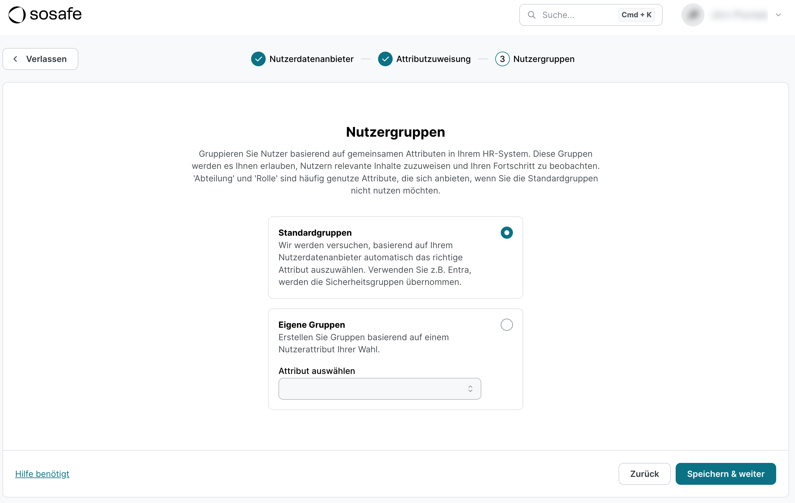Open the Hilfe benötigt link
The image size is (795, 503).
click(x=42, y=474)
